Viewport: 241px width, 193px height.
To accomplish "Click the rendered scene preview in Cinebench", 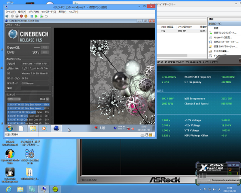I will 123,82.
